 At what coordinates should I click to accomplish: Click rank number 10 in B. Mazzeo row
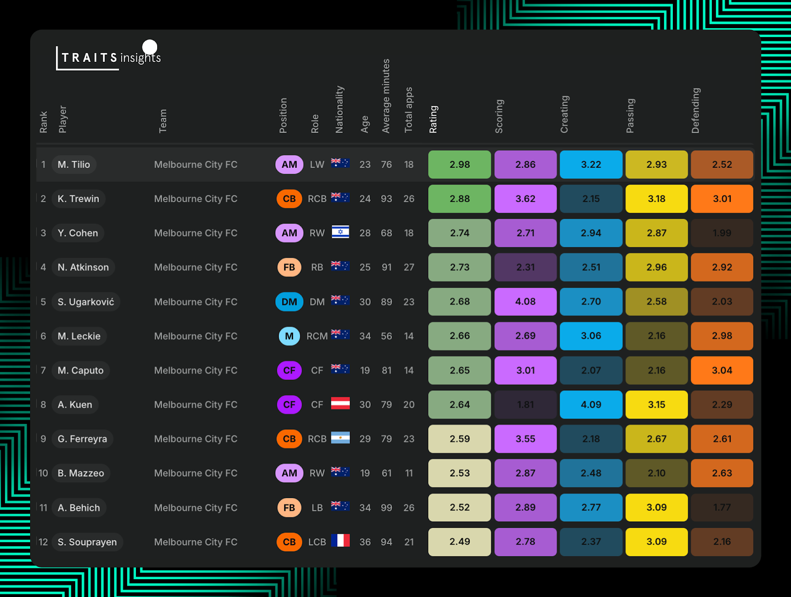pos(43,473)
